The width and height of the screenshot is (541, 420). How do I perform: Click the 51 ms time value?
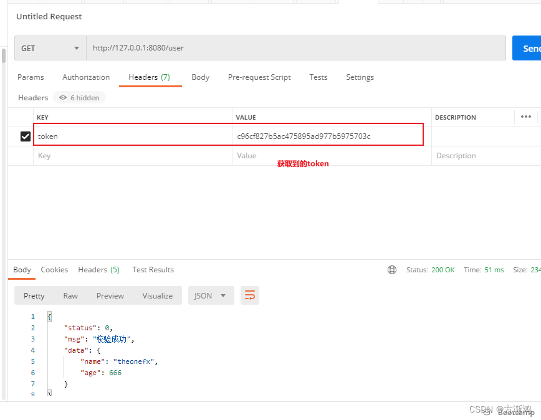point(494,270)
